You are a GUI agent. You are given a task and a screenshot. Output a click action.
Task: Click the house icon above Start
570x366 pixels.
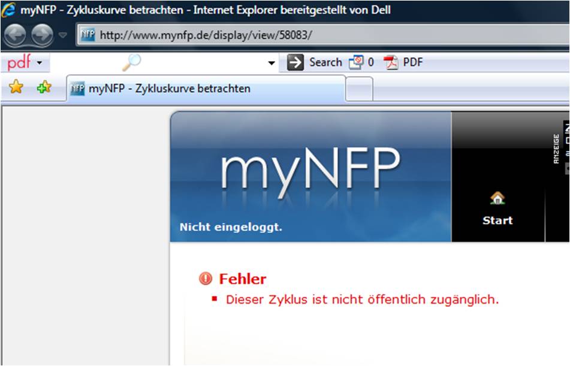(x=497, y=198)
